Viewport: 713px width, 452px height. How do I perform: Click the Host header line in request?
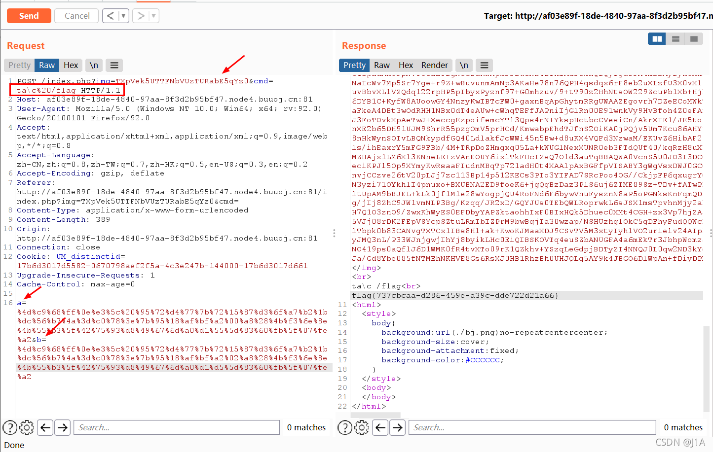click(x=165, y=99)
